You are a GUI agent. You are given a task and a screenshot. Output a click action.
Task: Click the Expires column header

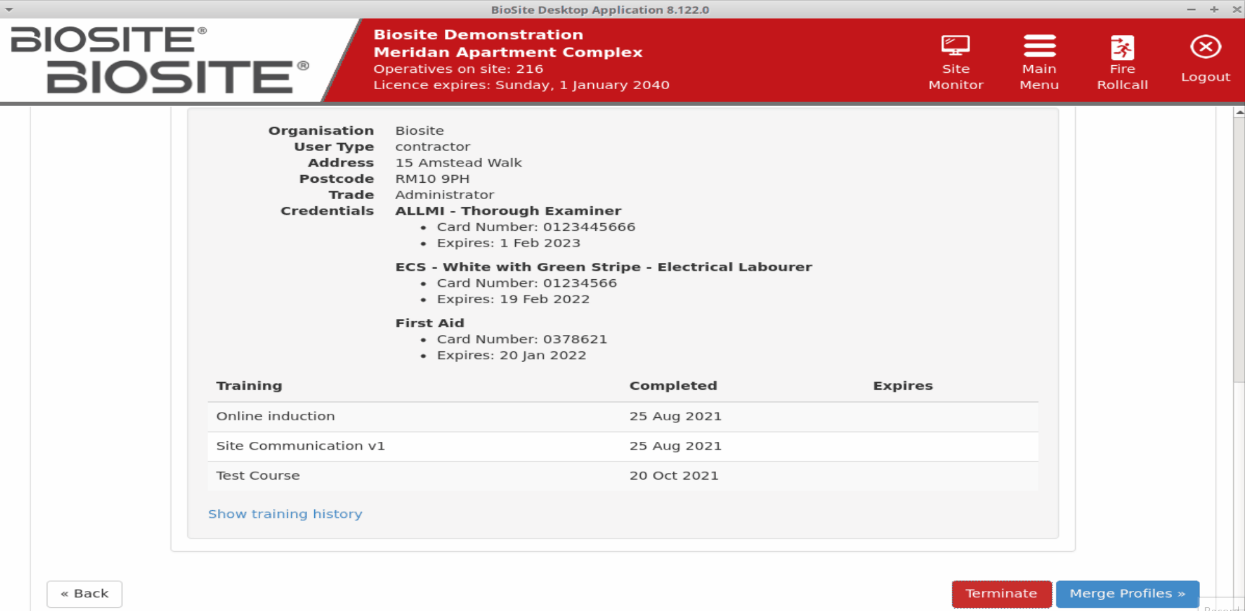pyautogui.click(x=903, y=386)
